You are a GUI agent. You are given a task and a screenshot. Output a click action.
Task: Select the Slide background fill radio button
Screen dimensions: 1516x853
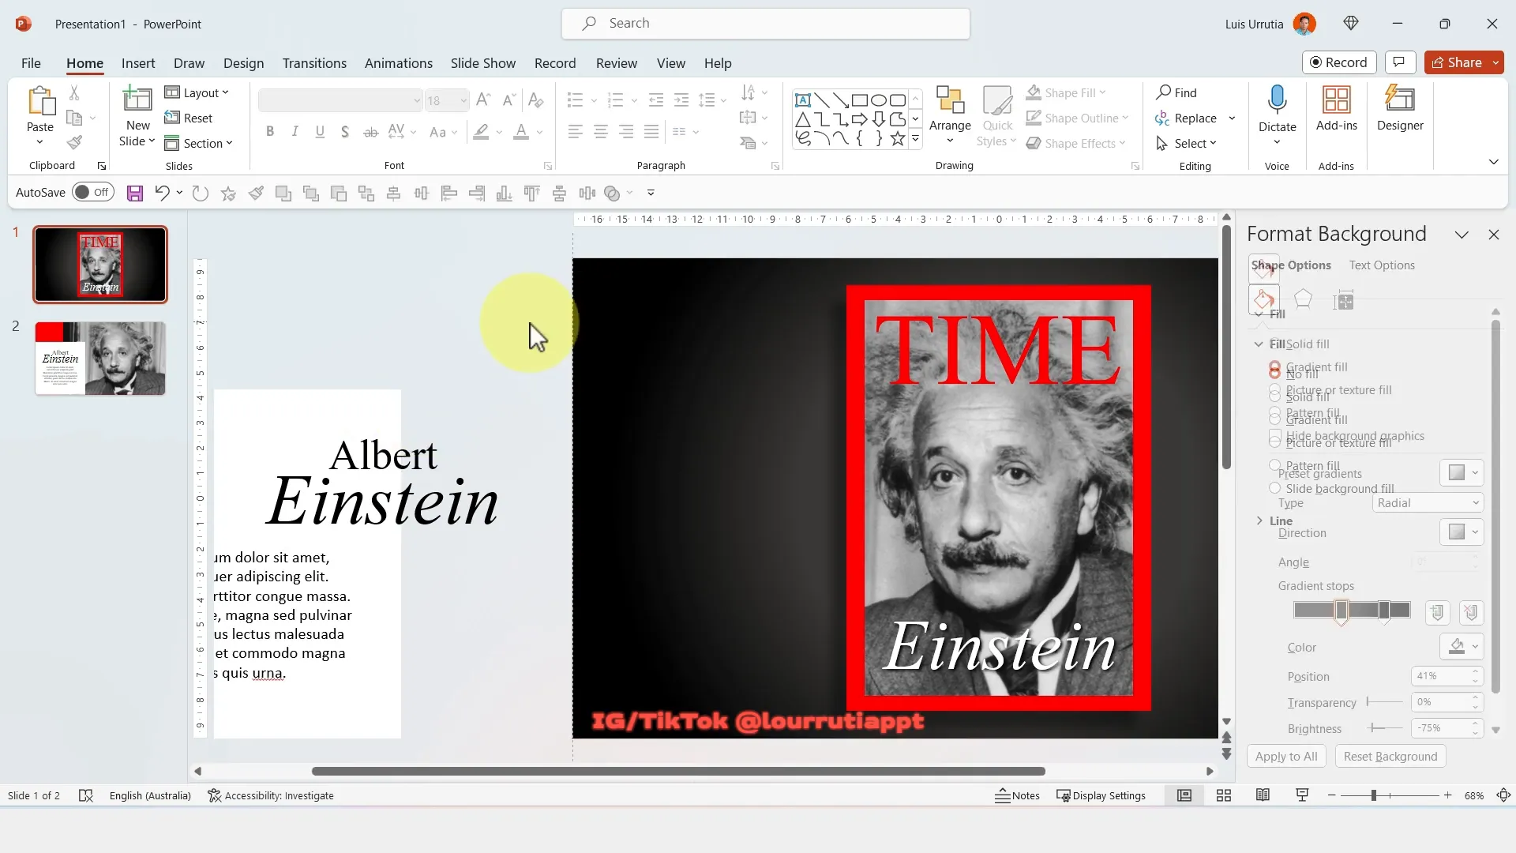tap(1274, 488)
